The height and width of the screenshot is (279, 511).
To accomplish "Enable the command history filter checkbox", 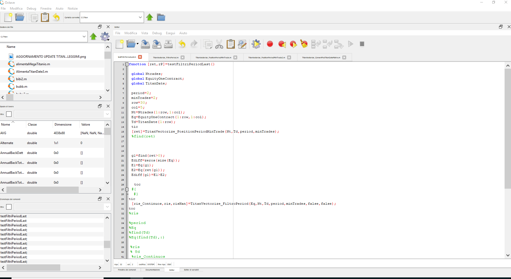I will click(9, 207).
